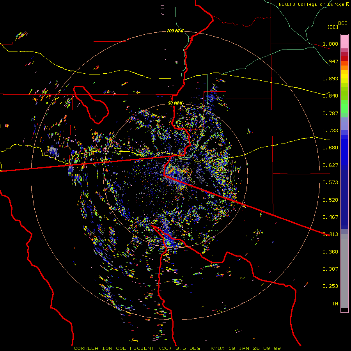This screenshot has width=351, height=351.
Task: Click the 0.253 scale value
Action: tap(330, 286)
